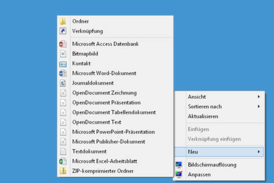Click the Microsoft Excel-Arbeitsblatt icon
The height and width of the screenshot is (183, 274).
point(63,161)
